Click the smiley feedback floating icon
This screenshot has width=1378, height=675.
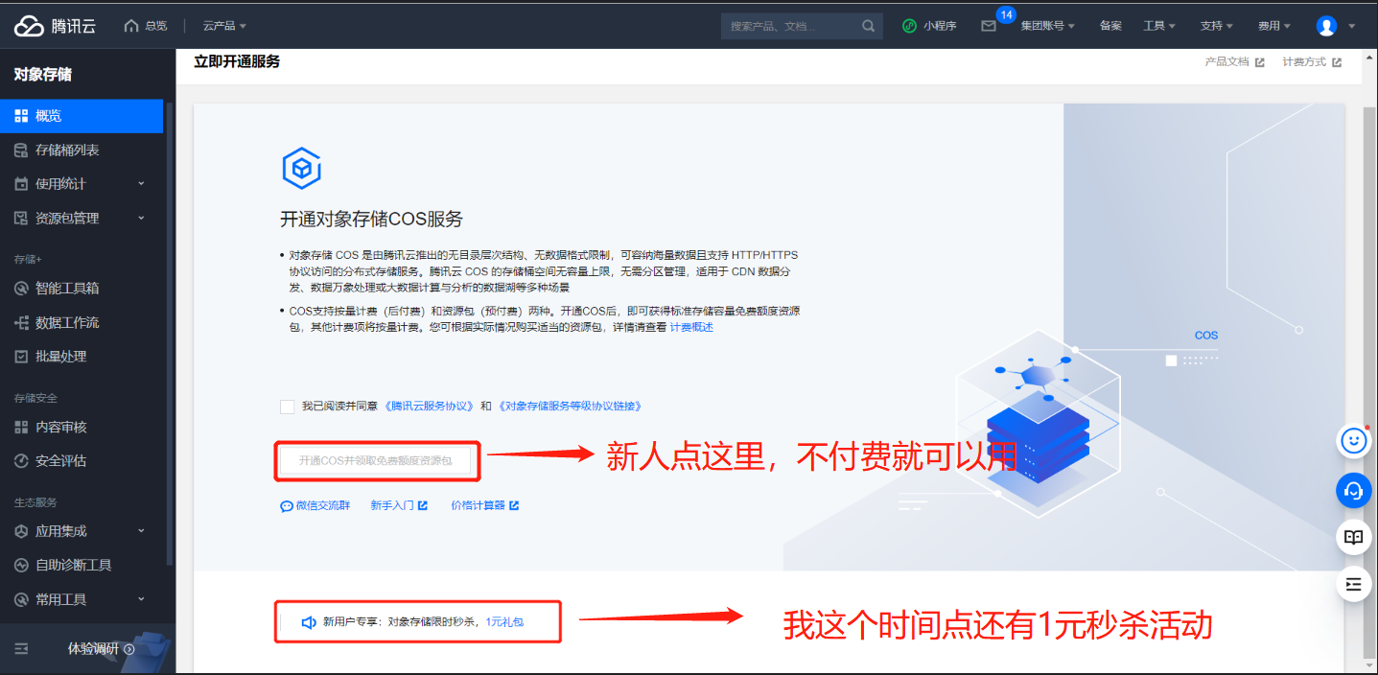[1353, 441]
